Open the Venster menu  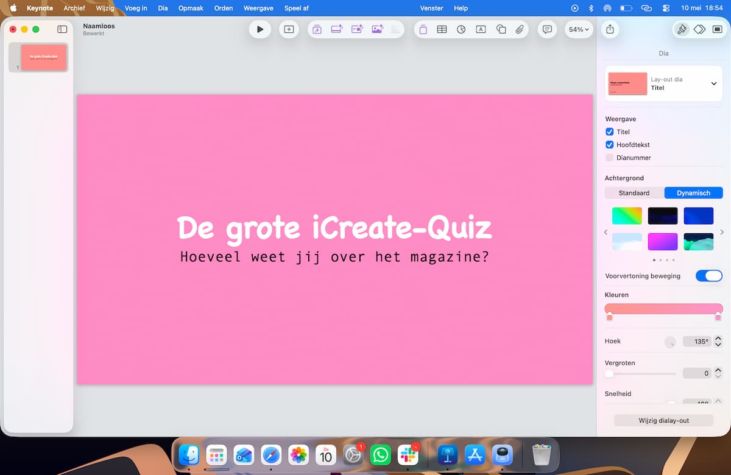coord(432,8)
